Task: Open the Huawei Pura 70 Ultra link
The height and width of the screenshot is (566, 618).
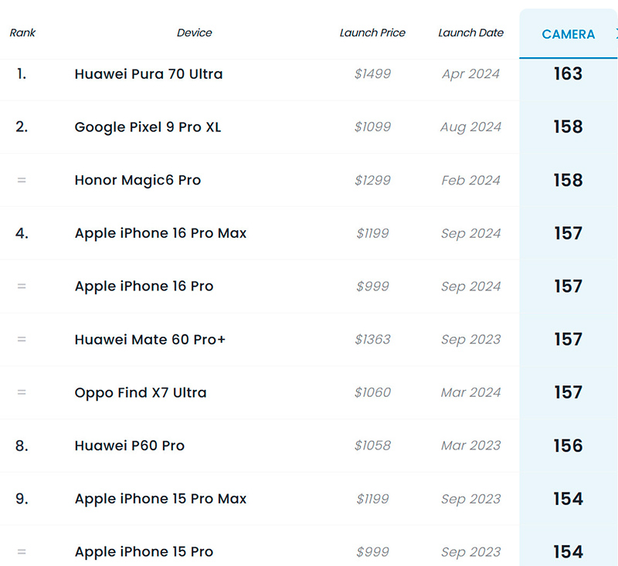Action: click(148, 74)
